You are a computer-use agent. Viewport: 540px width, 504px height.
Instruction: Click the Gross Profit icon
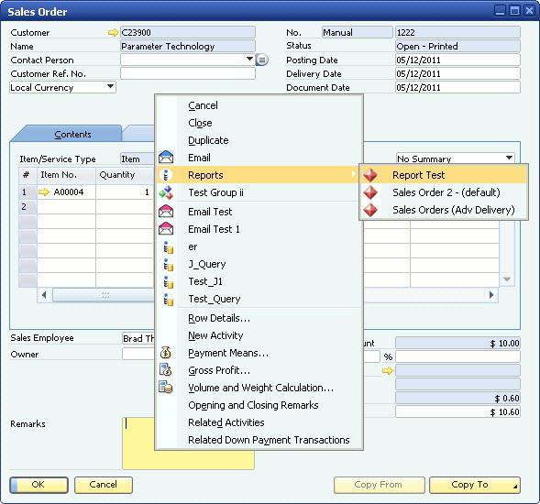point(166,369)
